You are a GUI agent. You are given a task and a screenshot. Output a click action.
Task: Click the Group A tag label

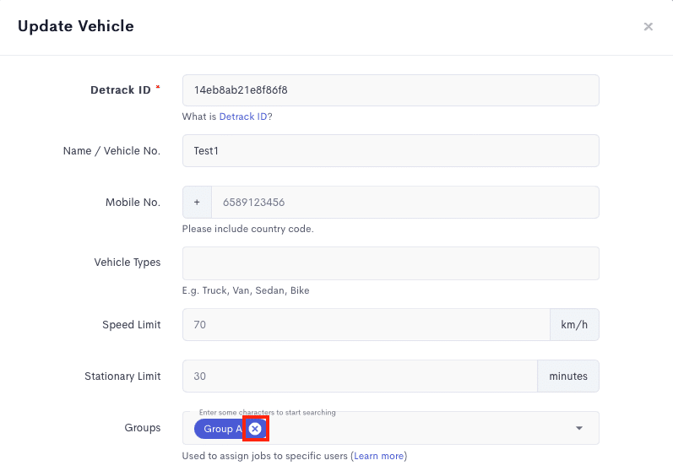[223, 429]
